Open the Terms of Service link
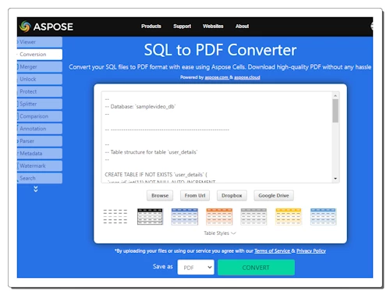390x295 pixels. point(272,251)
